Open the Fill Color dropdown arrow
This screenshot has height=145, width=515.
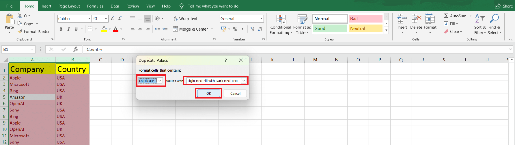110,29
